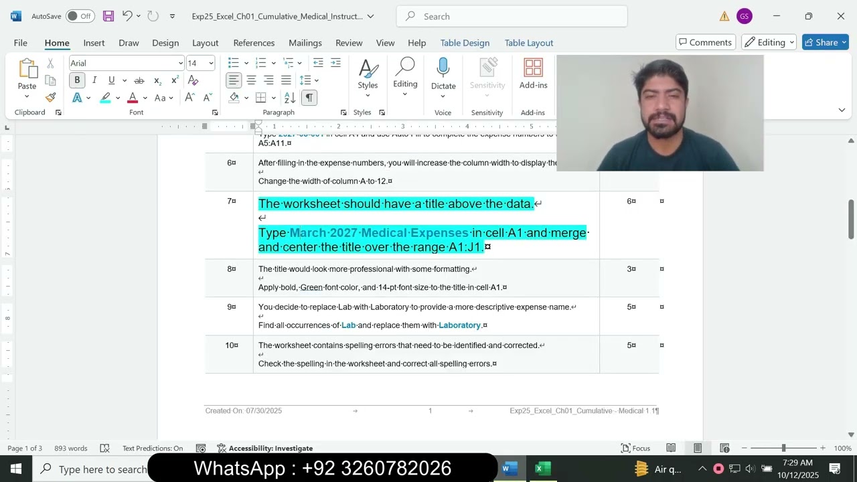
Task: Click the Share button
Action: click(x=826, y=42)
